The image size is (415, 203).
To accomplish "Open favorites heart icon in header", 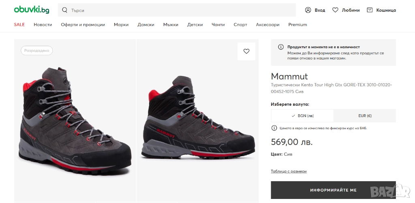I will 335,10.
